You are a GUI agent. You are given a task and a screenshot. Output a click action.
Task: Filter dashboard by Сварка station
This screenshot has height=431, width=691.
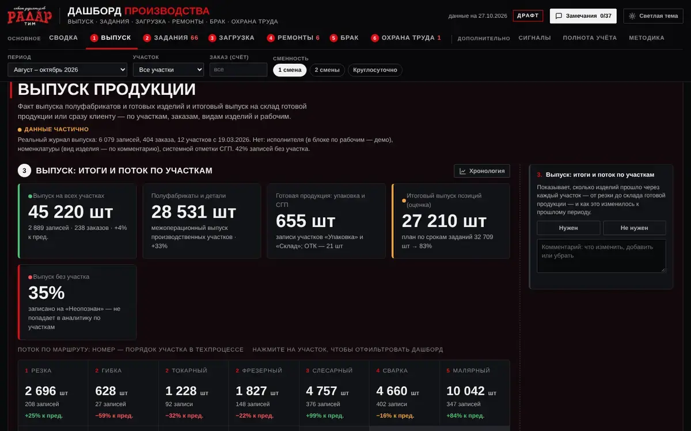[x=404, y=394]
